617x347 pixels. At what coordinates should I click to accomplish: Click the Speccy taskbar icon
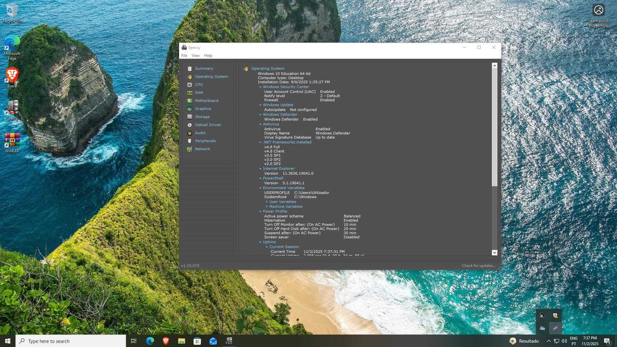tap(229, 341)
